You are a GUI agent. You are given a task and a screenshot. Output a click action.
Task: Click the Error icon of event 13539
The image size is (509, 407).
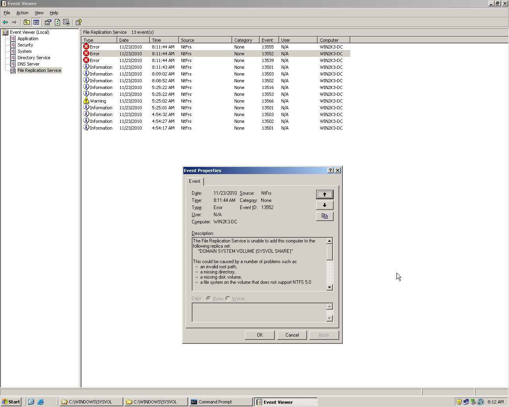(86, 60)
